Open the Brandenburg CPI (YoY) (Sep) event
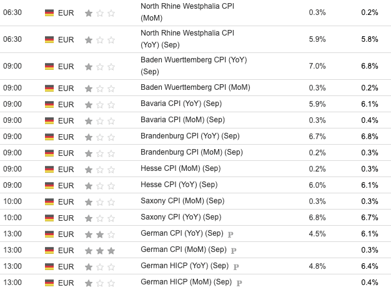 pyautogui.click(x=190, y=136)
